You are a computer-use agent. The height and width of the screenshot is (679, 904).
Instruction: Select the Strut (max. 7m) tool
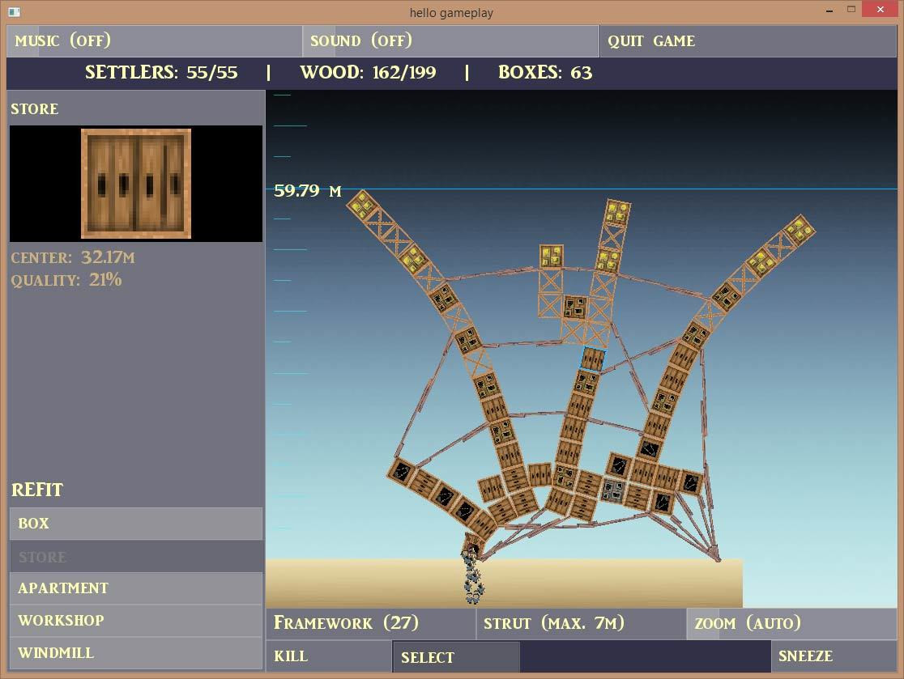coord(581,623)
